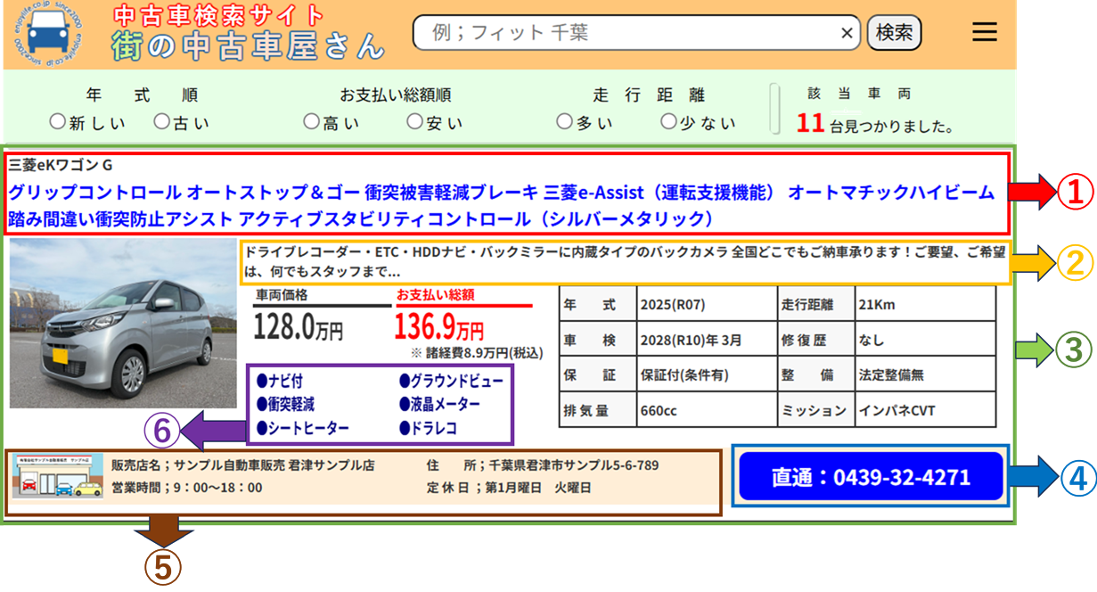
Task: Click the blue circled number 4 marker
Action: (x=1077, y=480)
